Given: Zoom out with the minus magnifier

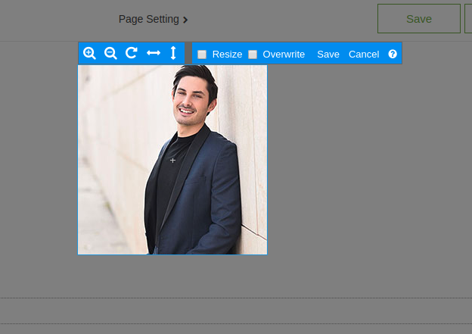Looking at the screenshot, I should (110, 53).
